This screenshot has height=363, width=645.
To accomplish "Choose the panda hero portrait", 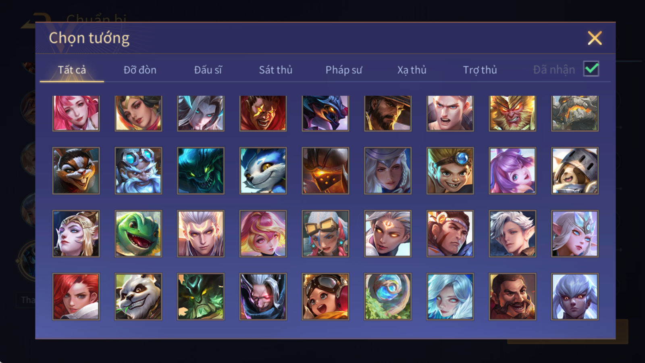I will (x=138, y=296).
